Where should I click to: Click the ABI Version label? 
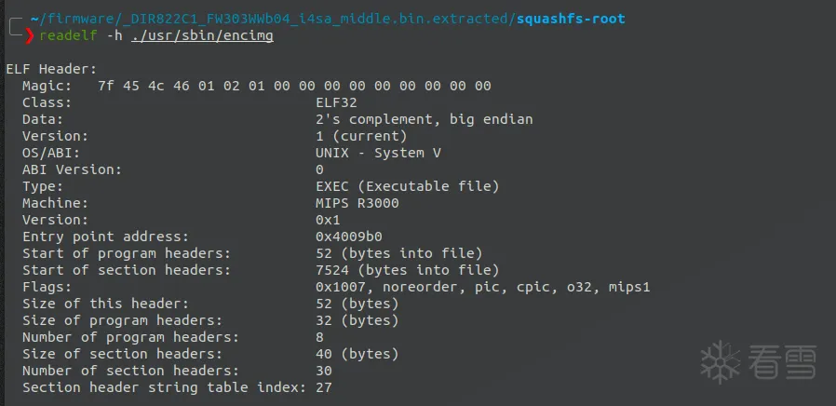72,169
